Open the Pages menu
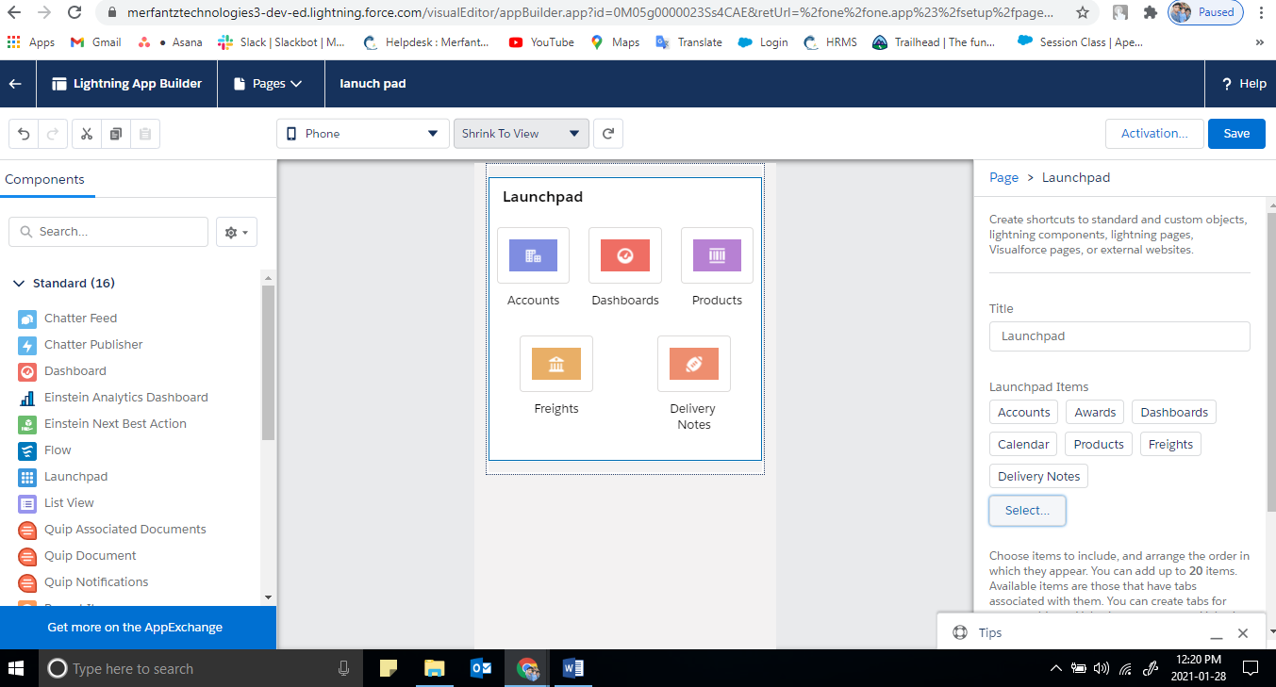 [x=271, y=83]
